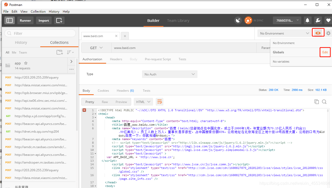Filter collections by Me
The image size is (332, 188).
point(14,52)
